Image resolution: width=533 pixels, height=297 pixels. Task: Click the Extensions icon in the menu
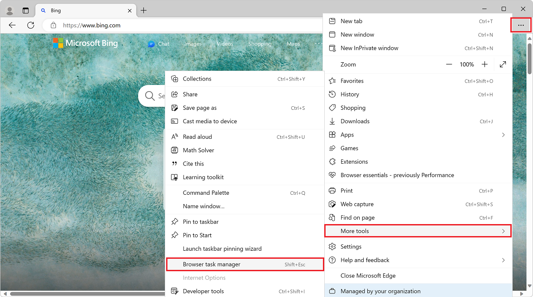tap(332, 161)
